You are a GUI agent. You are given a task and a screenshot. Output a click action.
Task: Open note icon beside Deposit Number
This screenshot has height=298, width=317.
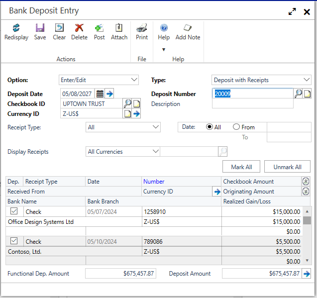coord(307,94)
